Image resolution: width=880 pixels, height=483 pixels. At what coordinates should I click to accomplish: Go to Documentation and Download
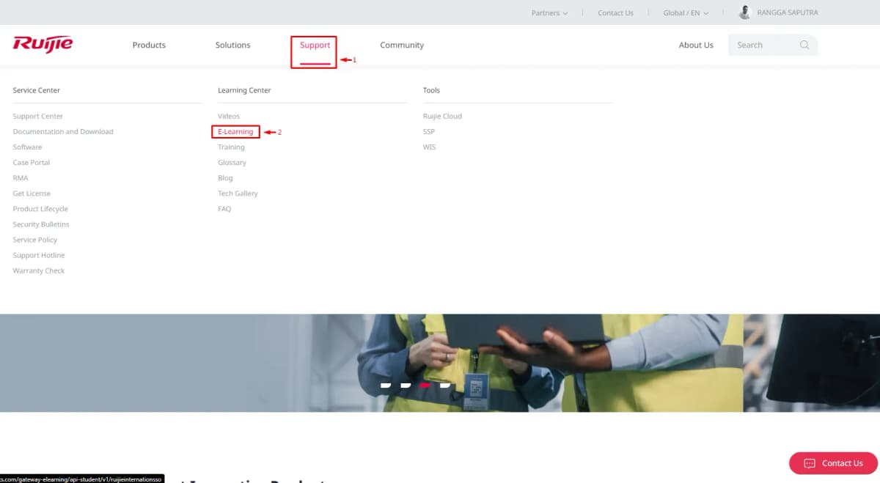63,131
